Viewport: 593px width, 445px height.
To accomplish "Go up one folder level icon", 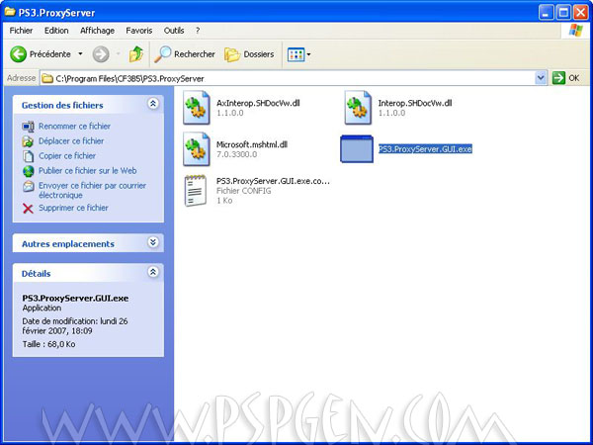I will click(x=136, y=54).
